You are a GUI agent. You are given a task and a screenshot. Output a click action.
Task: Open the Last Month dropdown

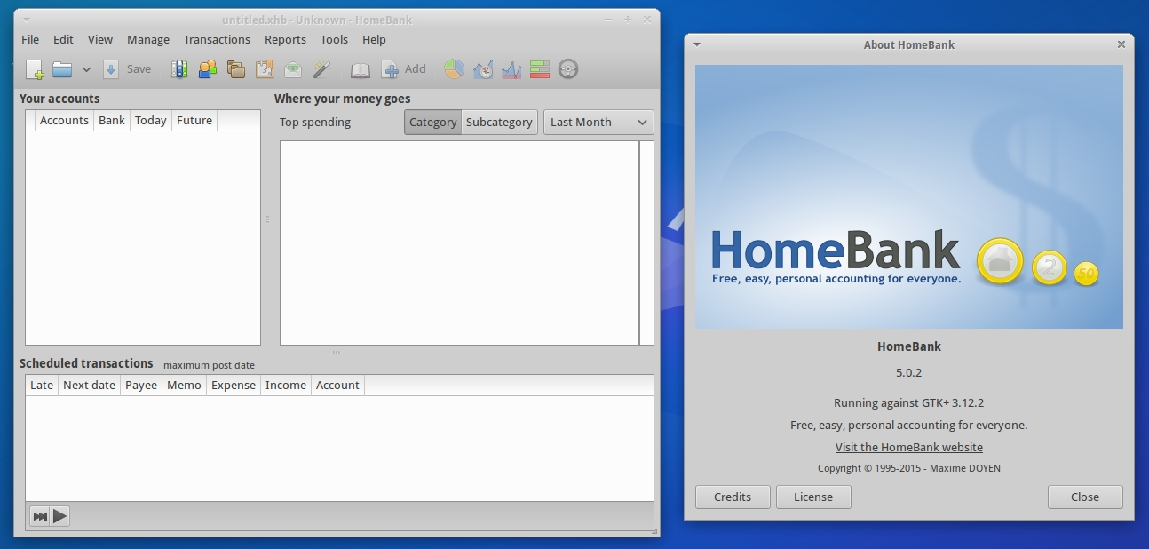pos(598,122)
